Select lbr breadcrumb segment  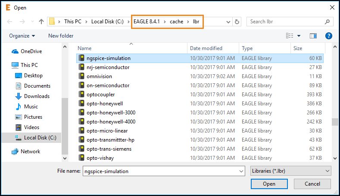coord(196,22)
